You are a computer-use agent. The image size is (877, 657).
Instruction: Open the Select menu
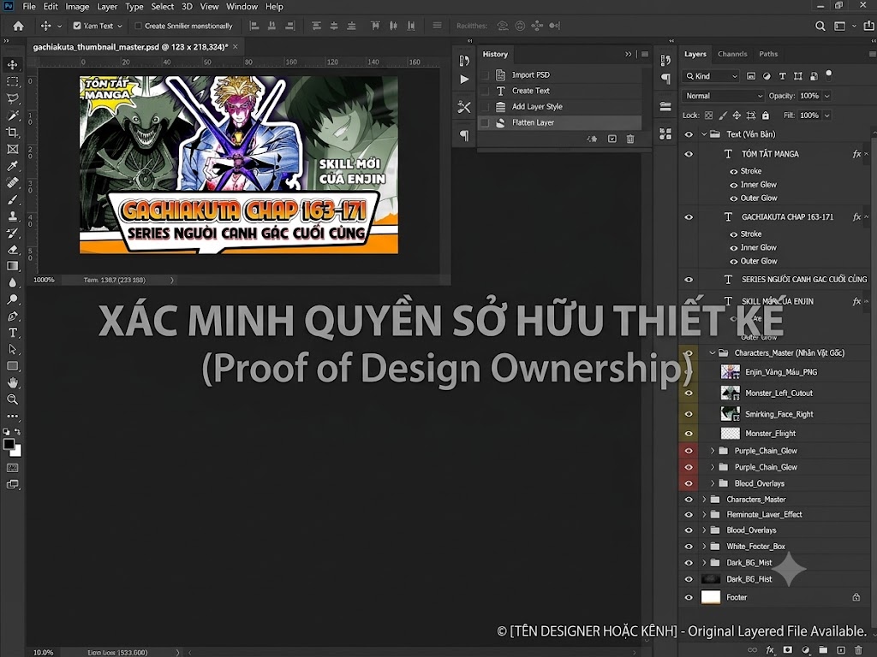tap(162, 7)
